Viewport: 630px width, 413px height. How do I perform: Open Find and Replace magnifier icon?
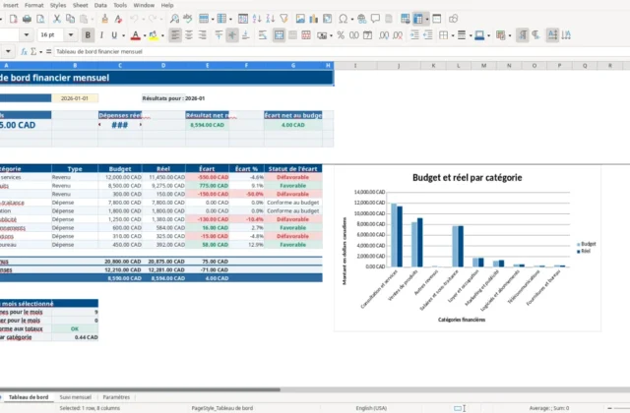tap(174, 19)
